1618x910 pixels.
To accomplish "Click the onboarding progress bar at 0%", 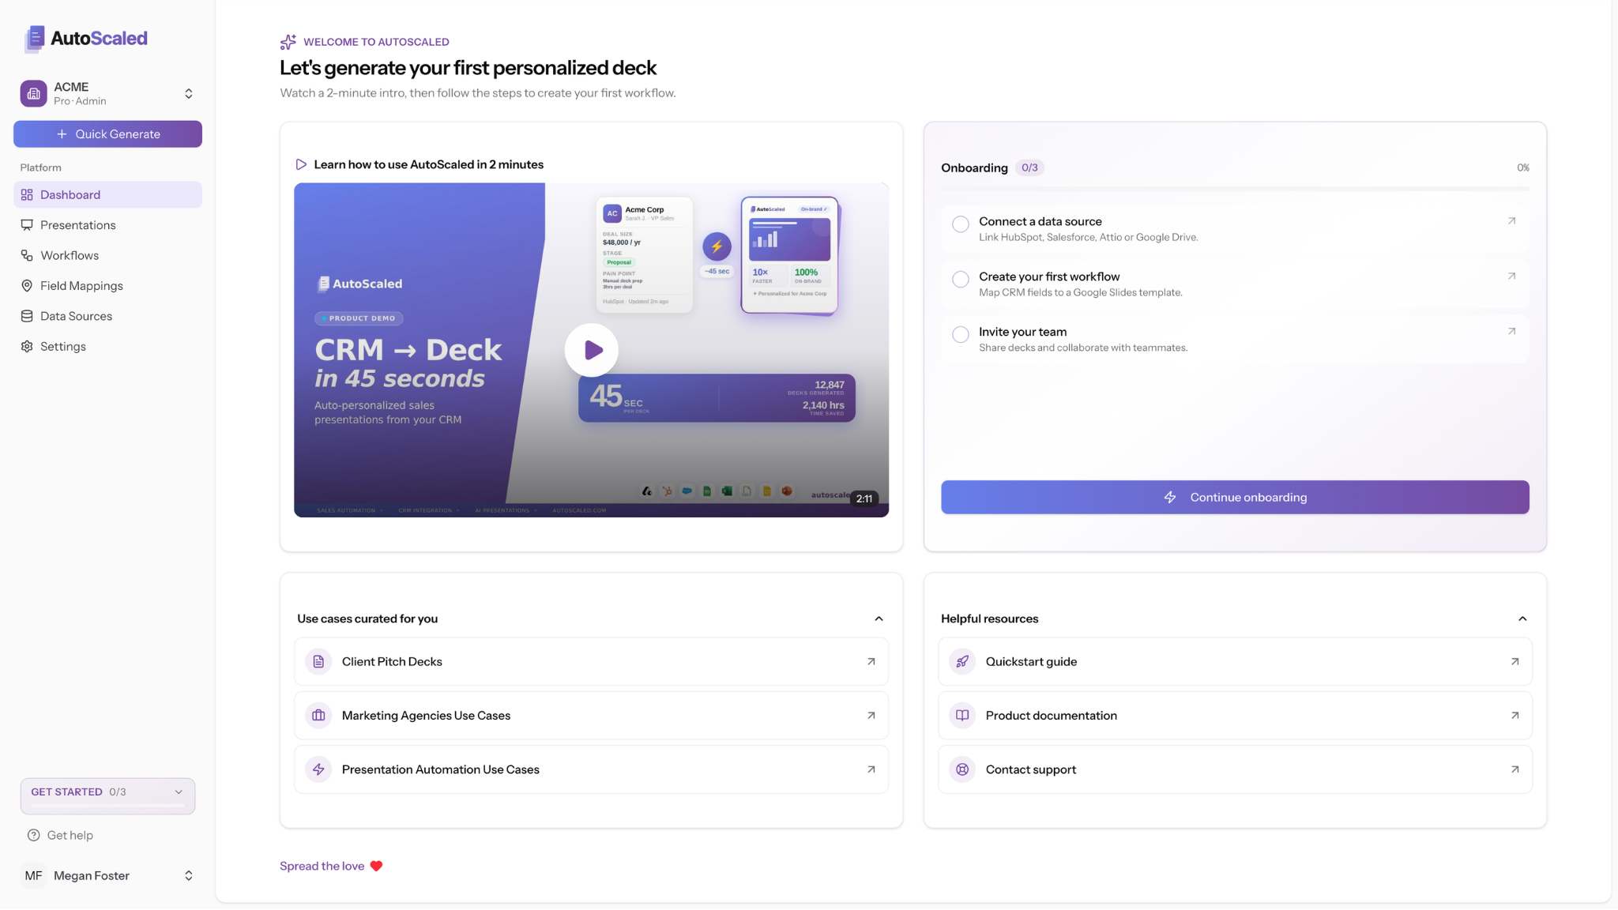I will [1235, 190].
